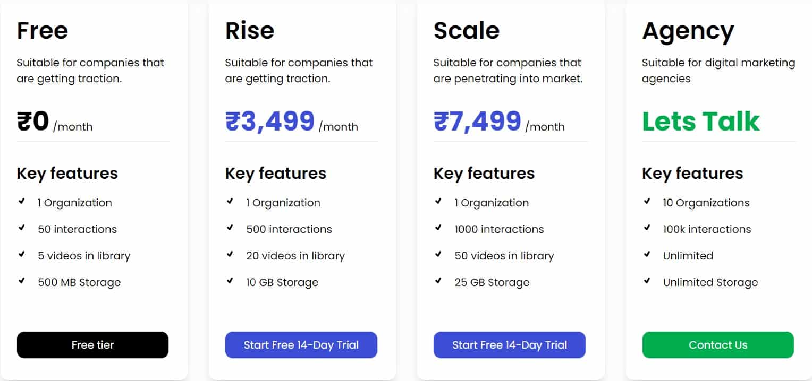The width and height of the screenshot is (812, 381).
Task: Click the checkmark next to 500 interactions in Rise
Action: click(230, 228)
